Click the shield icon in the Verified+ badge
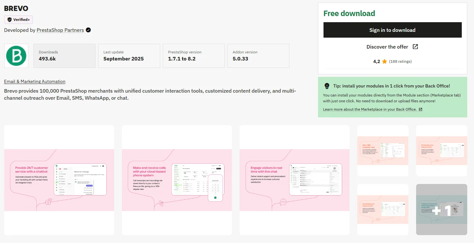The height and width of the screenshot is (248, 474). [9, 20]
